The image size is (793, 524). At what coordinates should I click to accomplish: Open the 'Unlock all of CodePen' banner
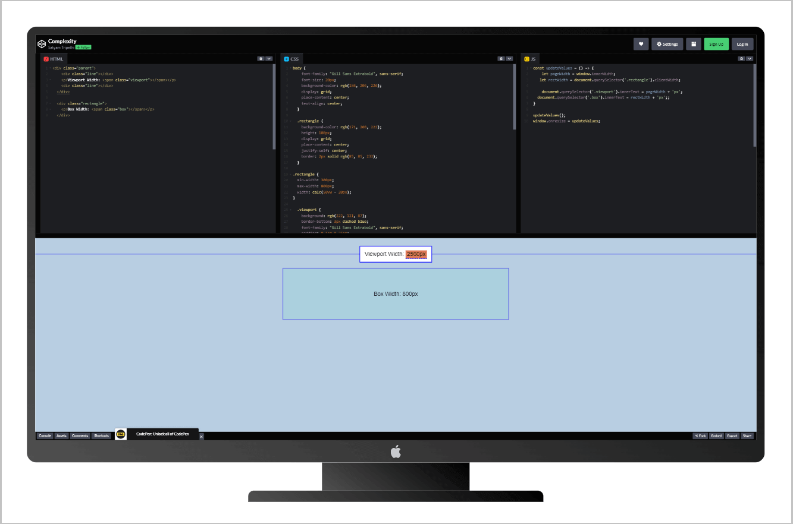tap(162, 434)
